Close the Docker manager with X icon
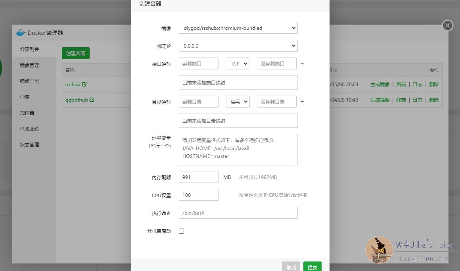 [448, 25]
